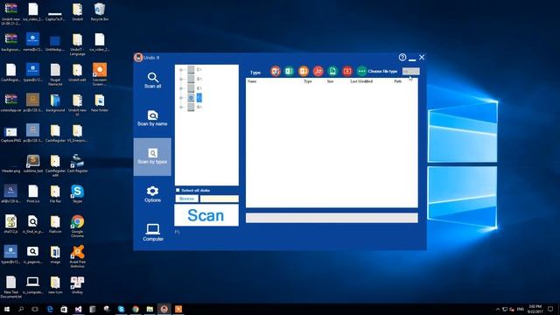This screenshot has height=315, width=560.
Task: Expand the C:\ drive node
Action: (x=181, y=70)
